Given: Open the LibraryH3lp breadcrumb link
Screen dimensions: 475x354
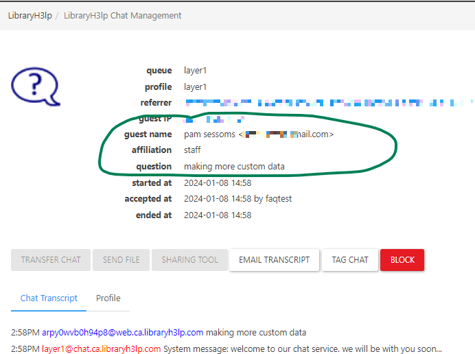Looking at the screenshot, I should click(30, 16).
